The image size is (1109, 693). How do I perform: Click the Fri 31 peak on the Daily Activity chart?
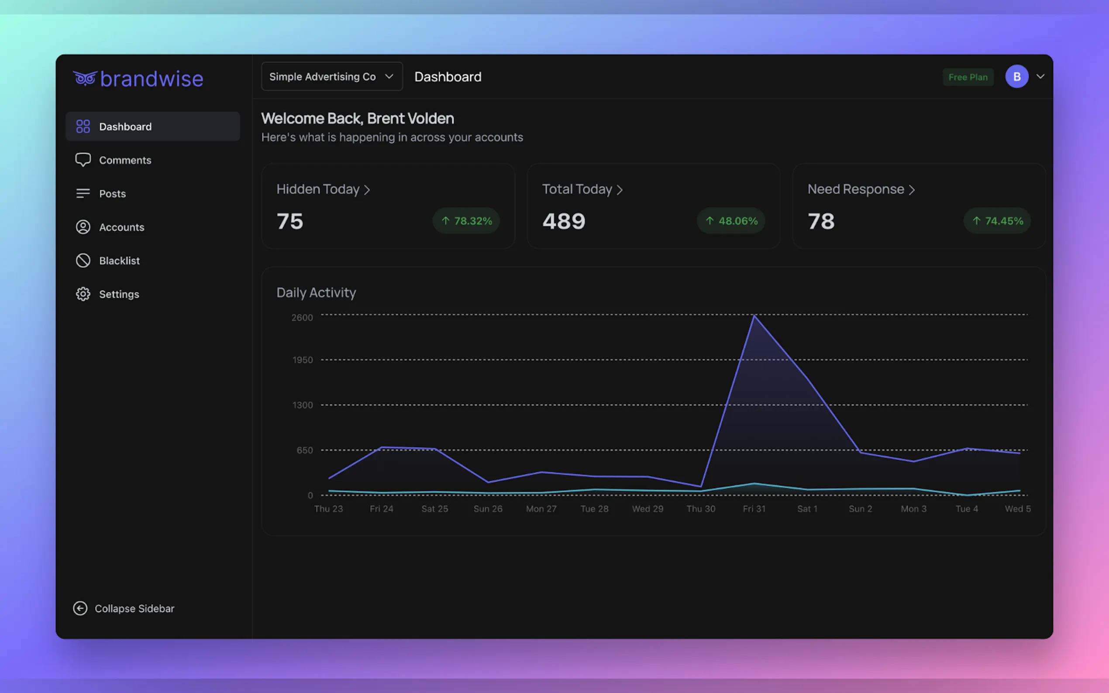tap(754, 316)
